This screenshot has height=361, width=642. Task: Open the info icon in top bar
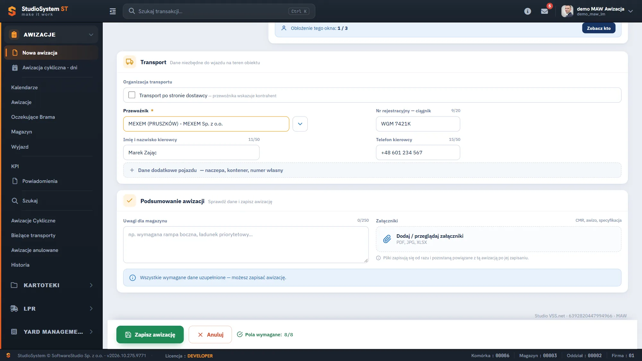(x=527, y=11)
